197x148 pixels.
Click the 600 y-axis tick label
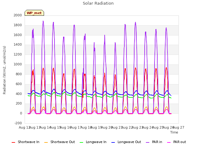click(19, 84)
